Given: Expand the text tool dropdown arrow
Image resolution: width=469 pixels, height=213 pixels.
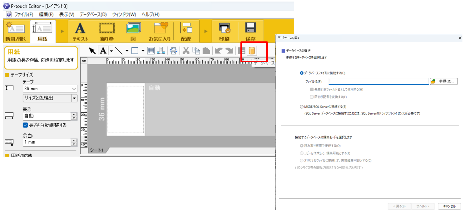Looking at the screenshot, I should click(x=111, y=51).
